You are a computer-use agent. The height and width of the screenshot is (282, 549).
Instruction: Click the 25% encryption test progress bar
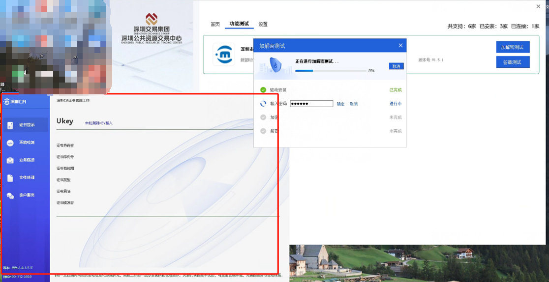pyautogui.click(x=330, y=71)
